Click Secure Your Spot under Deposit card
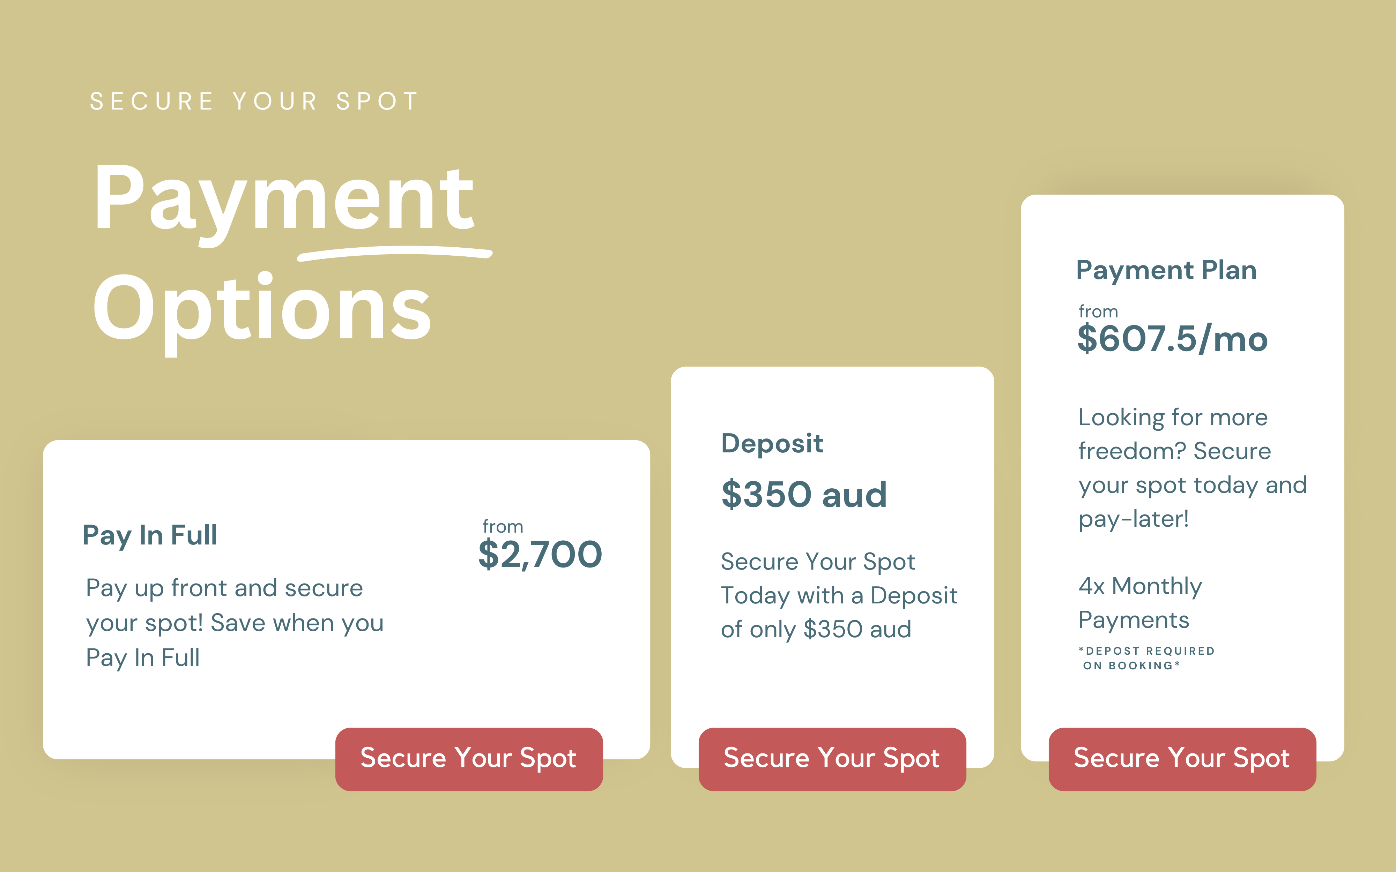Screen dimensions: 1396x872 click(x=832, y=758)
